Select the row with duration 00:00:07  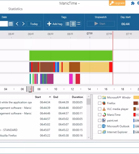(x=43, y=108)
